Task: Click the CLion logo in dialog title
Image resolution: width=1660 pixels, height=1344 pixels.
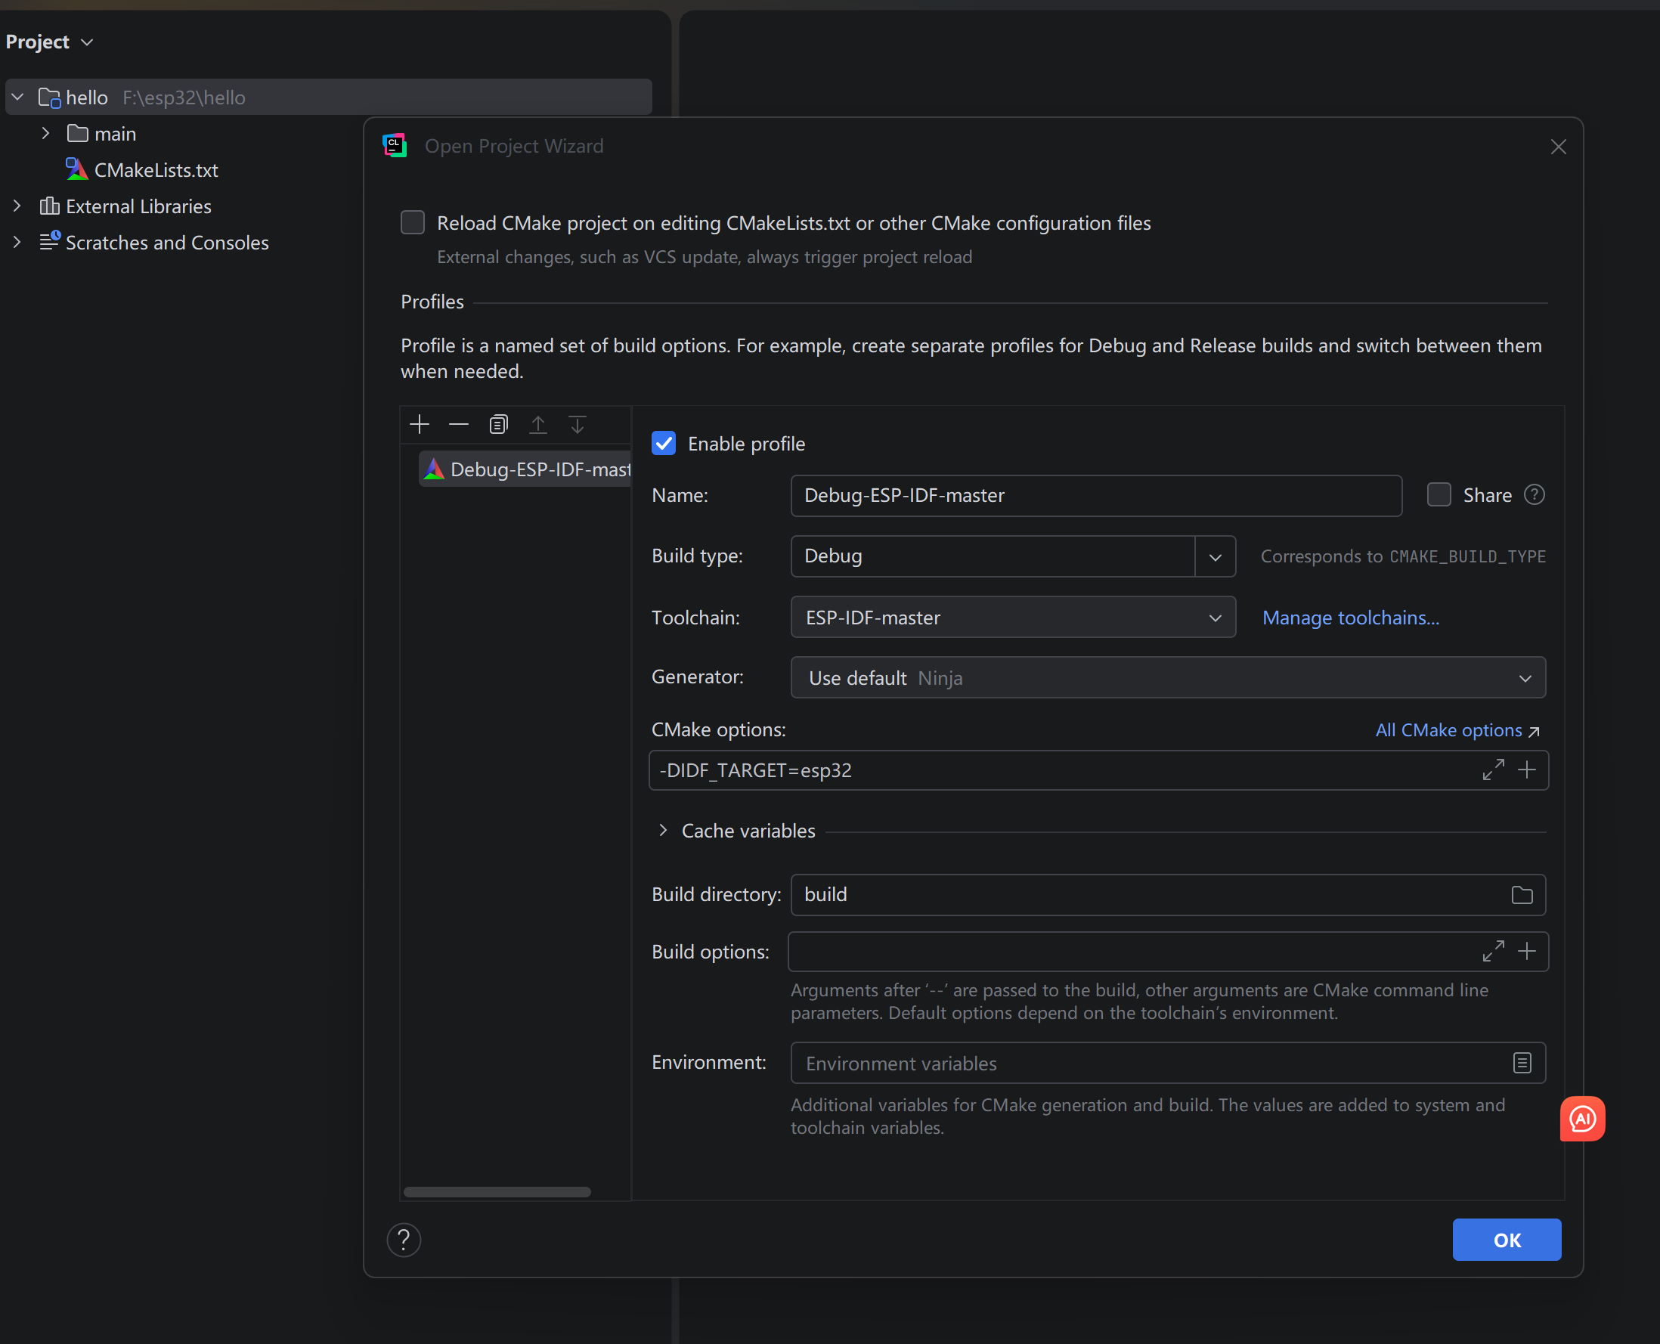Action: point(395,146)
